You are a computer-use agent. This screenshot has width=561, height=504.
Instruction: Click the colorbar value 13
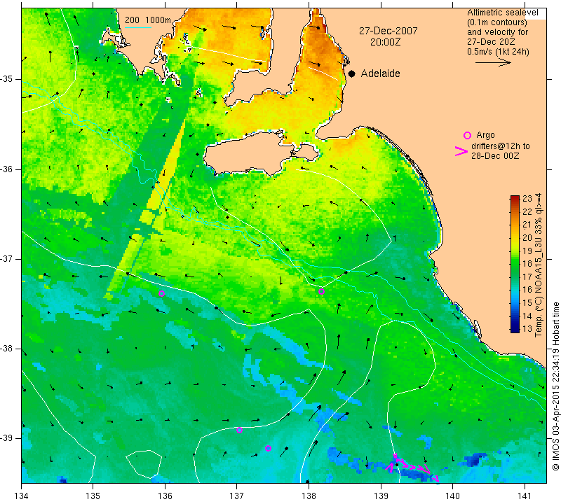pos(527,329)
